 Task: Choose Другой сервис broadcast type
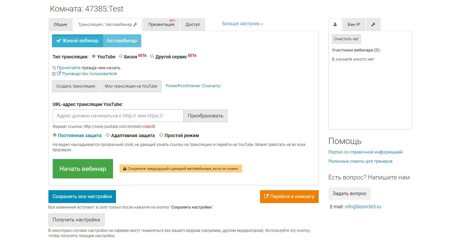[x=152, y=56]
